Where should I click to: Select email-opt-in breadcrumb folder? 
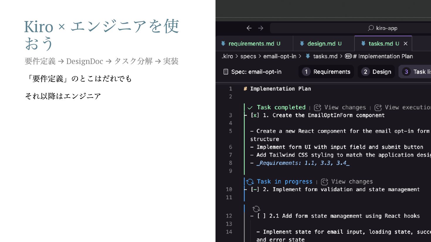tap(280, 56)
